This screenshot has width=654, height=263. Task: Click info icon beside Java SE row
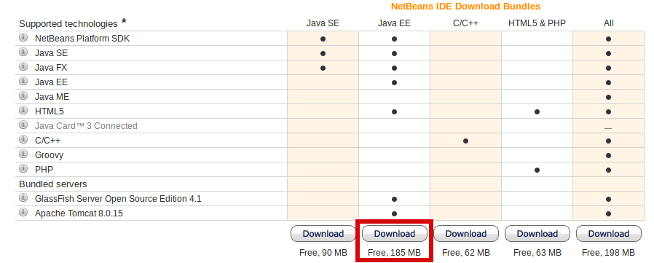(23, 52)
